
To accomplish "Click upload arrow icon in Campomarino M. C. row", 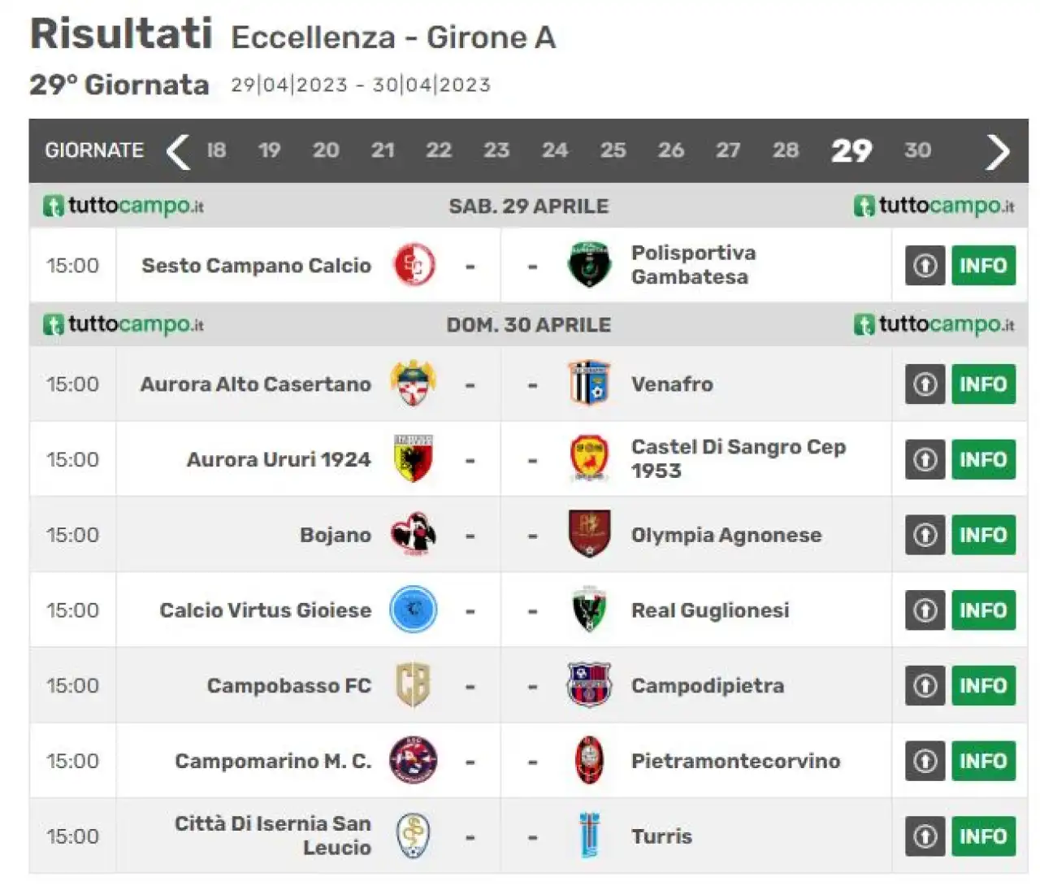I will 925,761.
